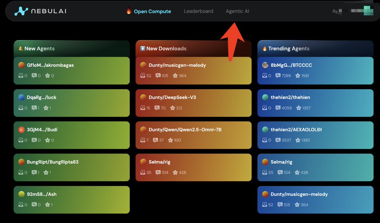Click the comment icon on the Dunty/Qwen/Qwen2.5-Omni-7B card
Screen dimensions: 380x223
pyautogui.click(x=155, y=140)
